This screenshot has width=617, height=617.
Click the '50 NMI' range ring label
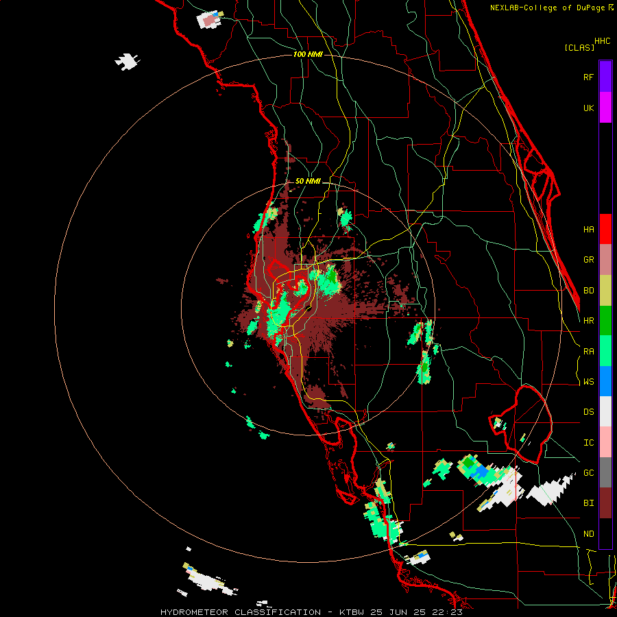pos(308,182)
